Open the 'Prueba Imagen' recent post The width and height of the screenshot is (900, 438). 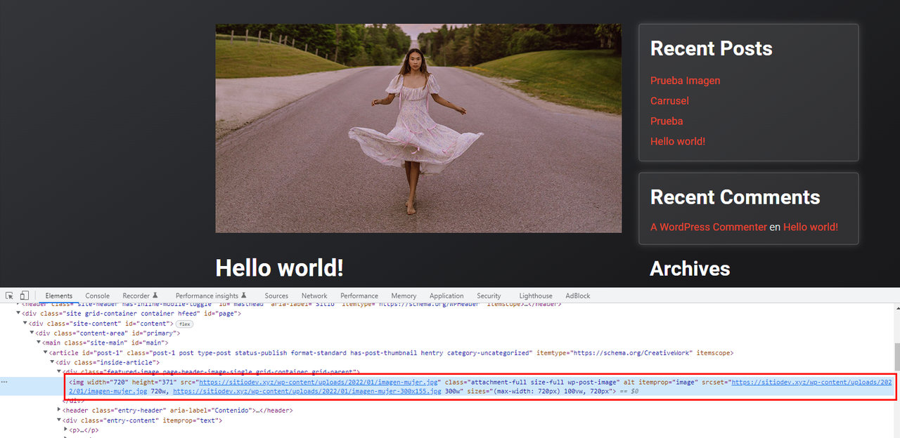coord(685,81)
